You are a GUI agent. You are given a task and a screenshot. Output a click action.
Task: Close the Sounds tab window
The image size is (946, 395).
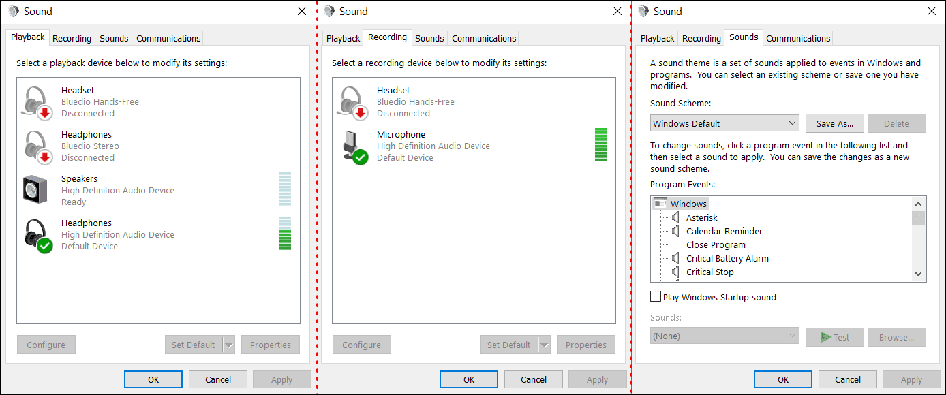[932, 11]
